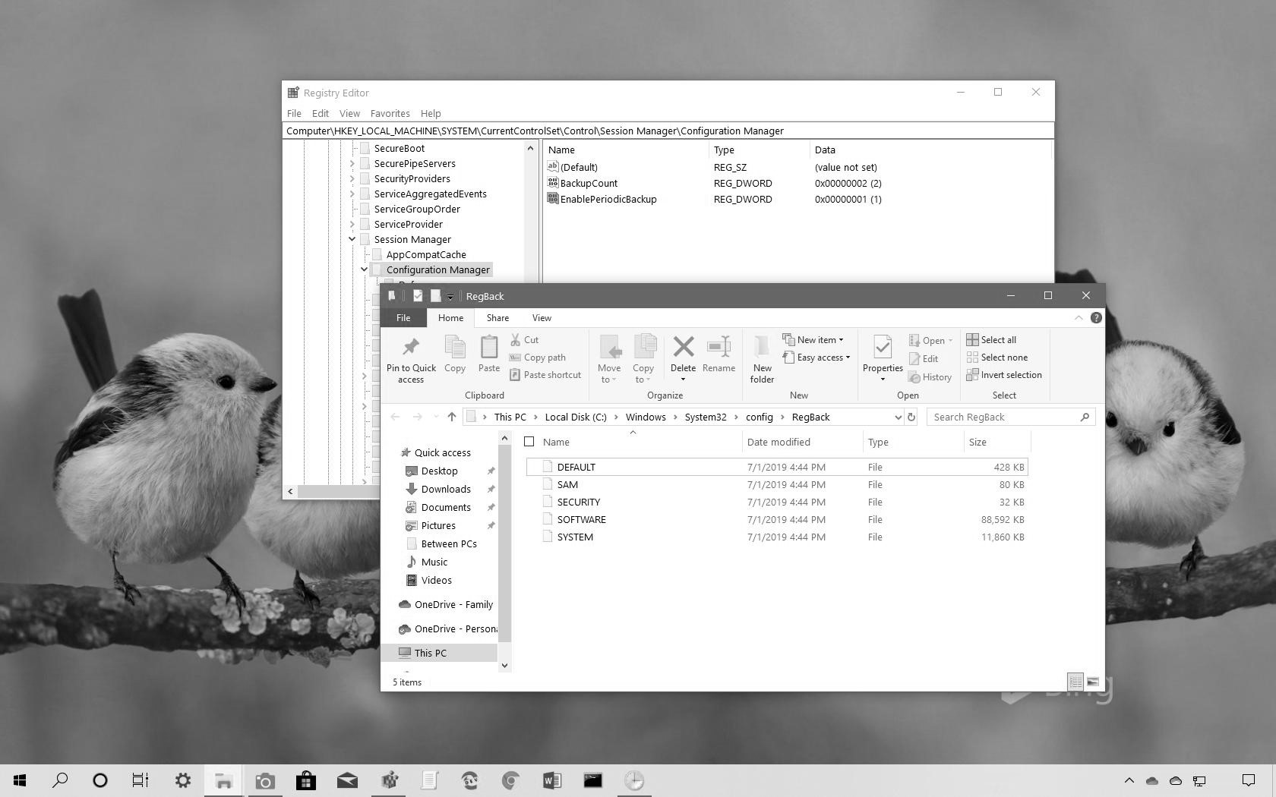The image size is (1276, 797).
Task: Open Registry Editor Edit menu
Action: 321,113
